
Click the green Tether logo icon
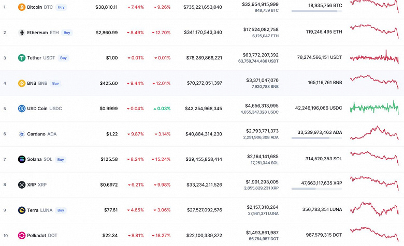point(22,58)
